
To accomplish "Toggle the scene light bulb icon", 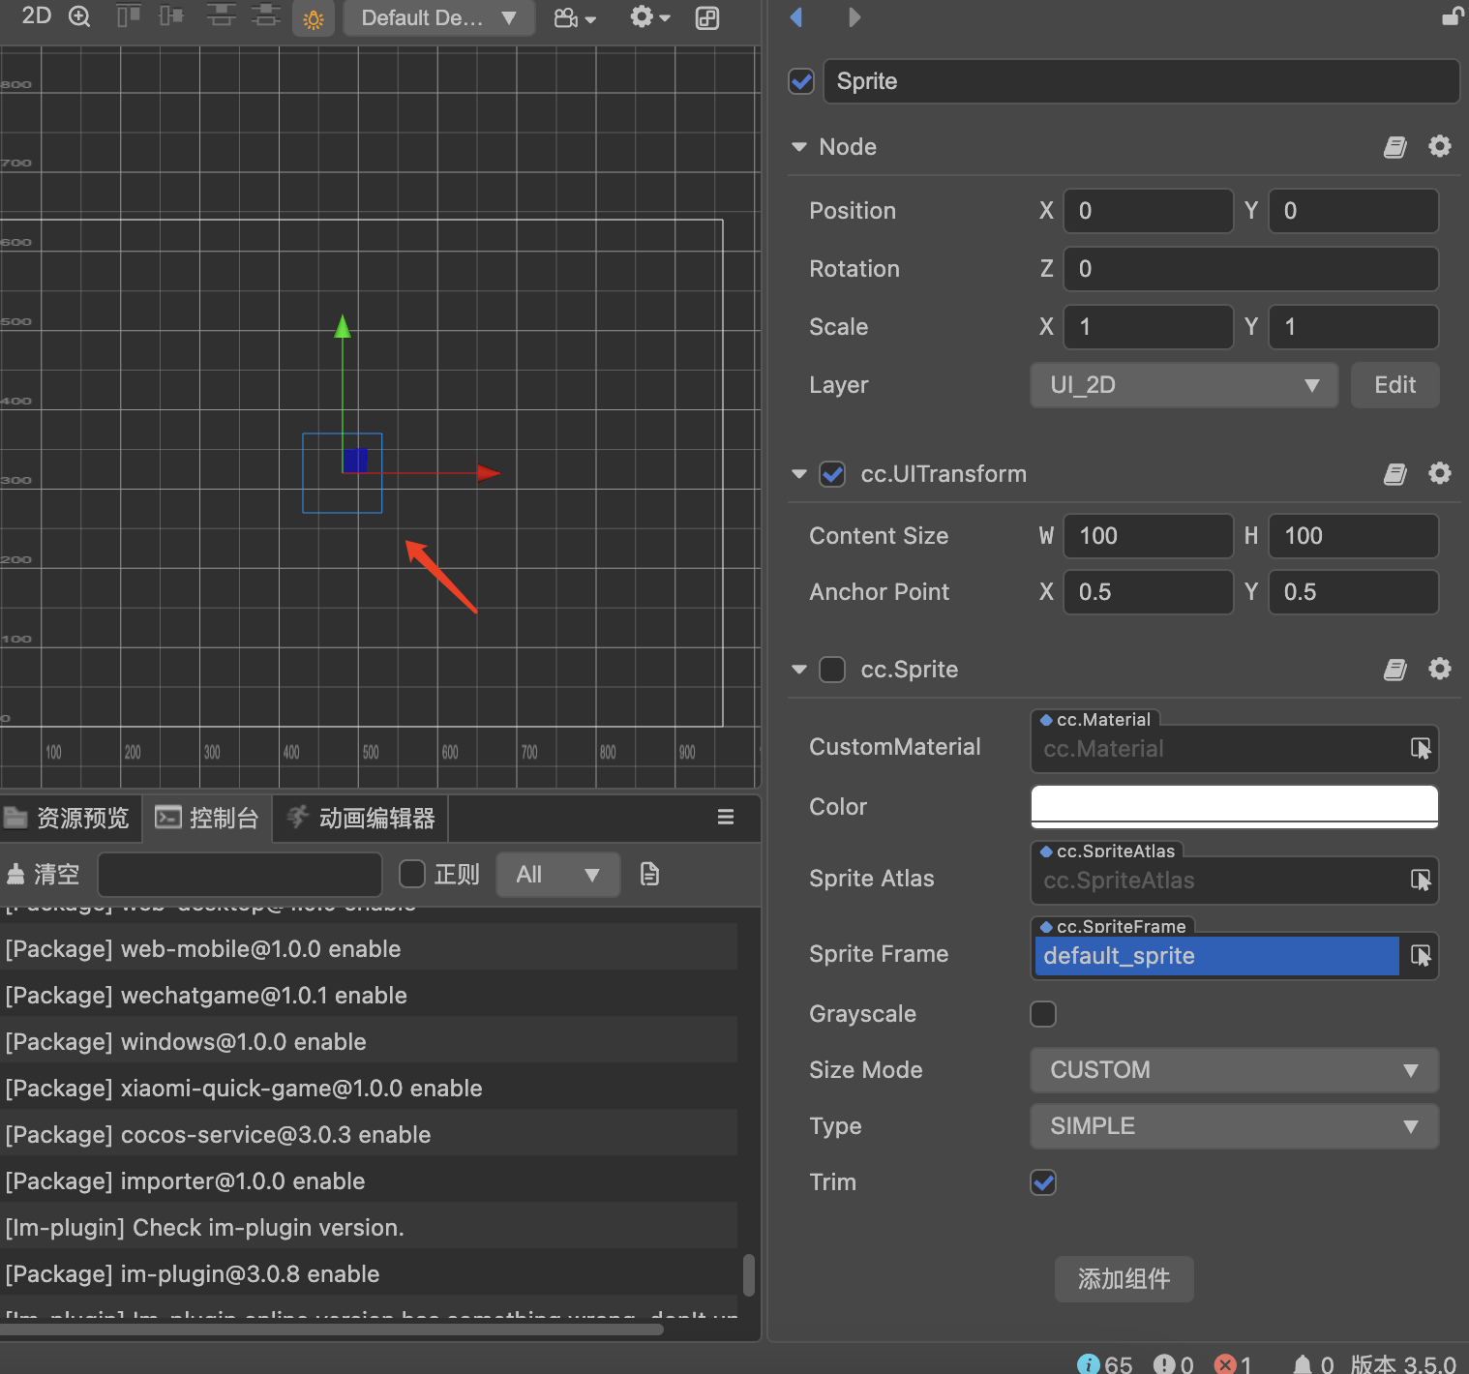I will coord(314,18).
